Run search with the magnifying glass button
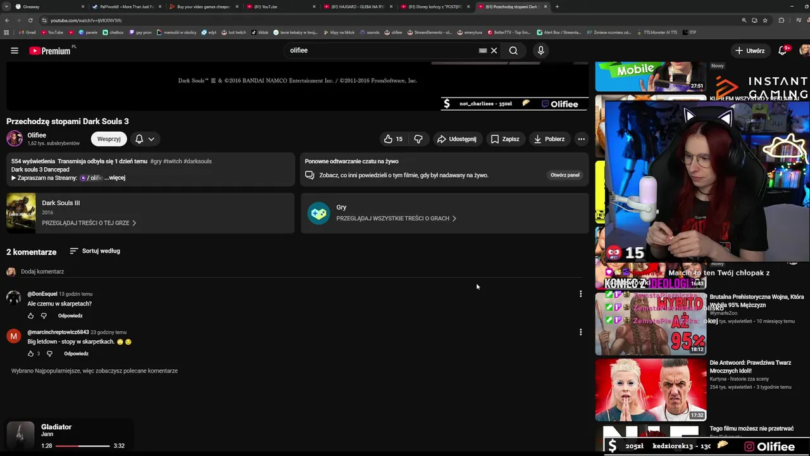 [513, 51]
